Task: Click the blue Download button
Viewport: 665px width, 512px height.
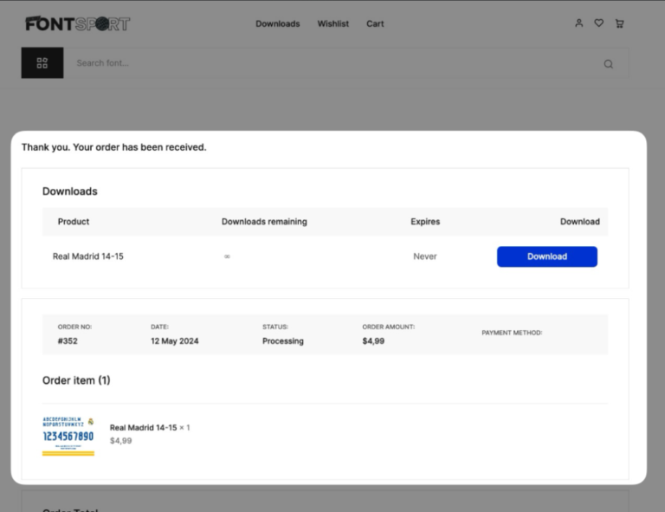Action: [546, 256]
